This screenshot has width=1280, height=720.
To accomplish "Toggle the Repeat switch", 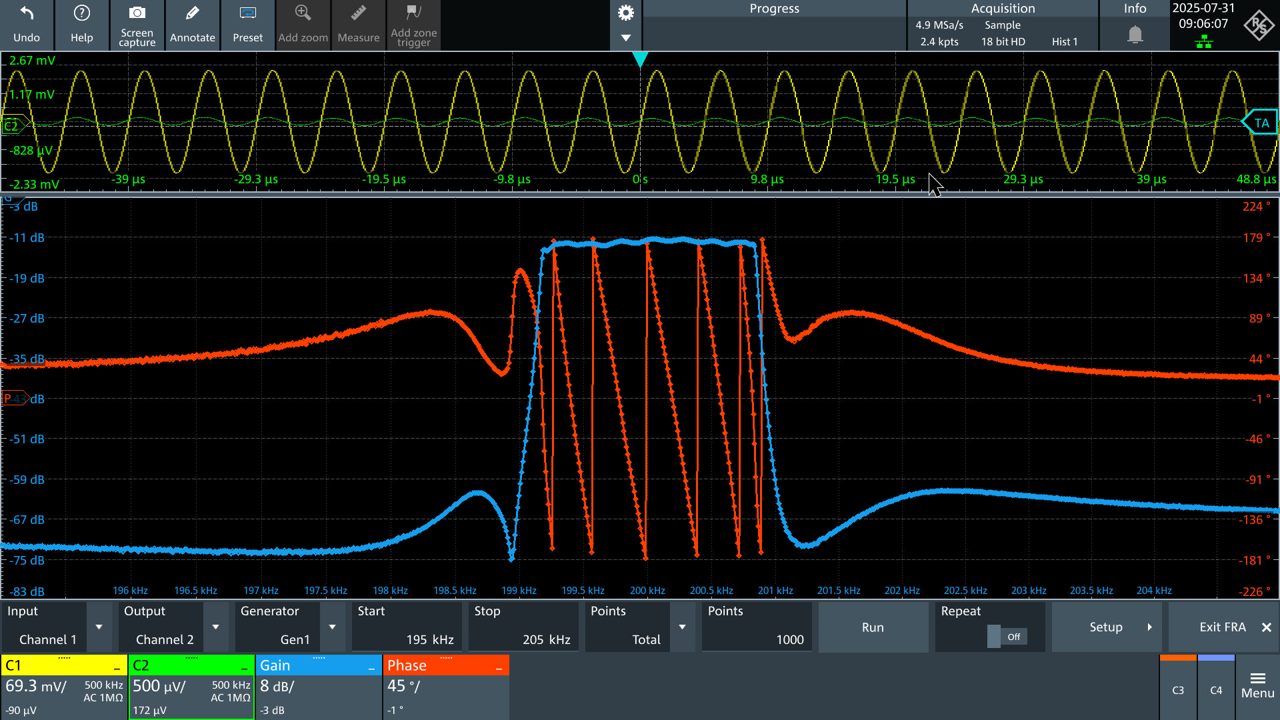I will point(1007,637).
